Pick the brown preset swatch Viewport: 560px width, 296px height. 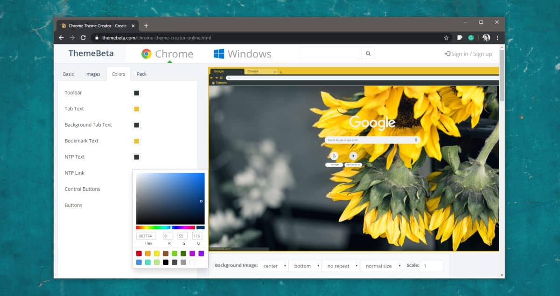[x=166, y=254]
